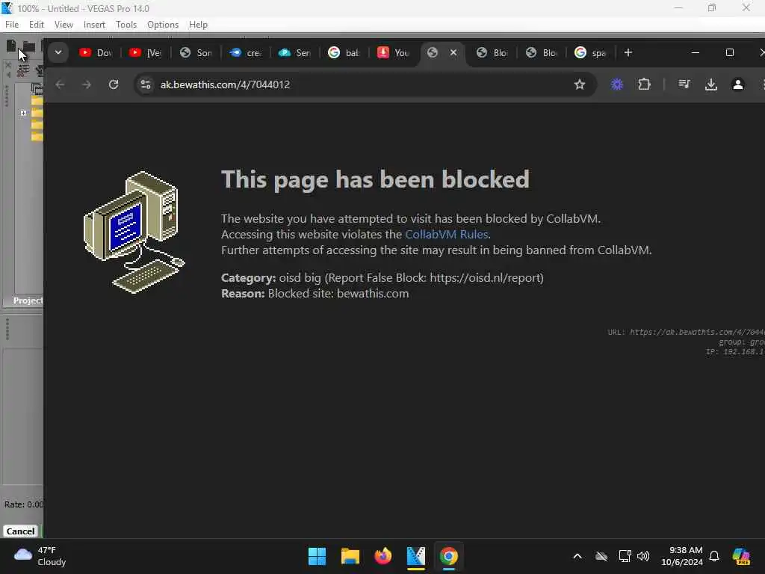This screenshot has height=574, width=765.
Task: Switch to Chrome taskbar icon
Action: click(448, 556)
